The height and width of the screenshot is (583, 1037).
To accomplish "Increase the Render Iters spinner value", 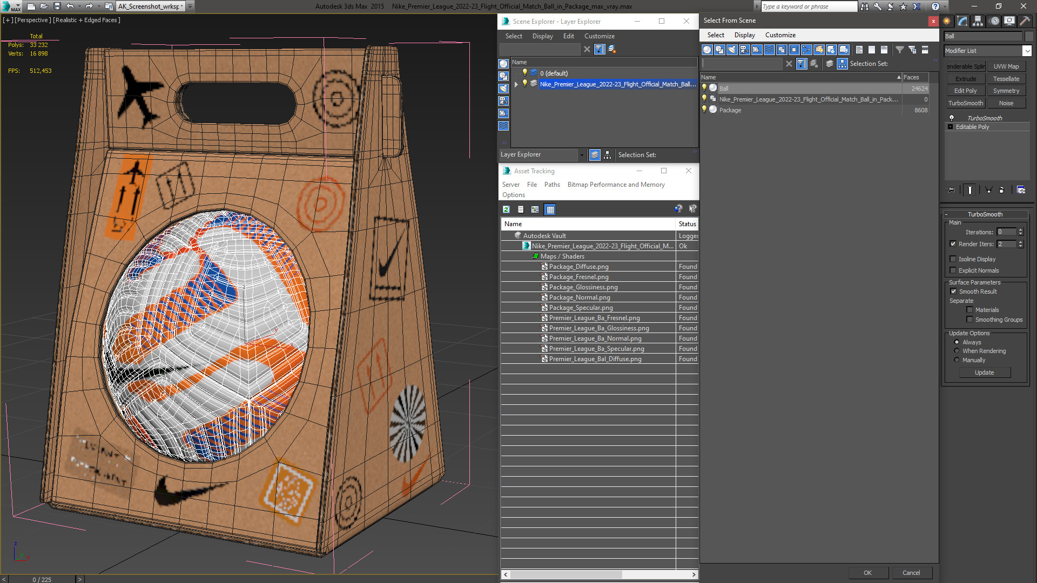I will pyautogui.click(x=1020, y=242).
